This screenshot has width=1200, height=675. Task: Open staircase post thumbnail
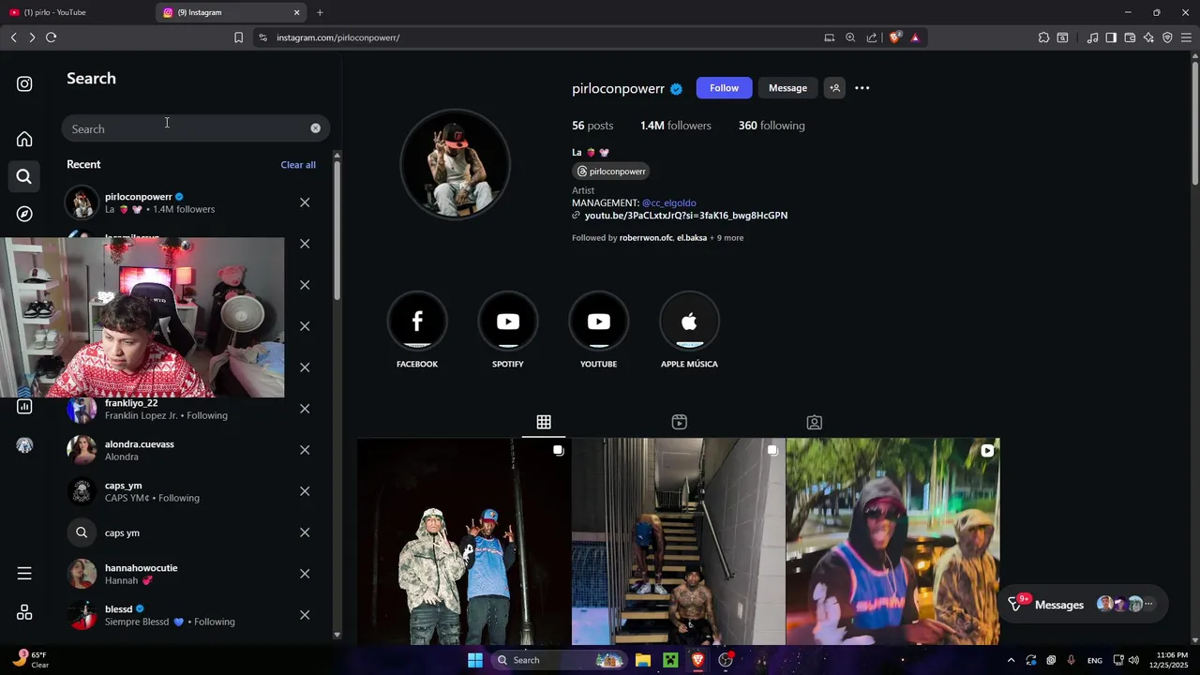point(678,542)
